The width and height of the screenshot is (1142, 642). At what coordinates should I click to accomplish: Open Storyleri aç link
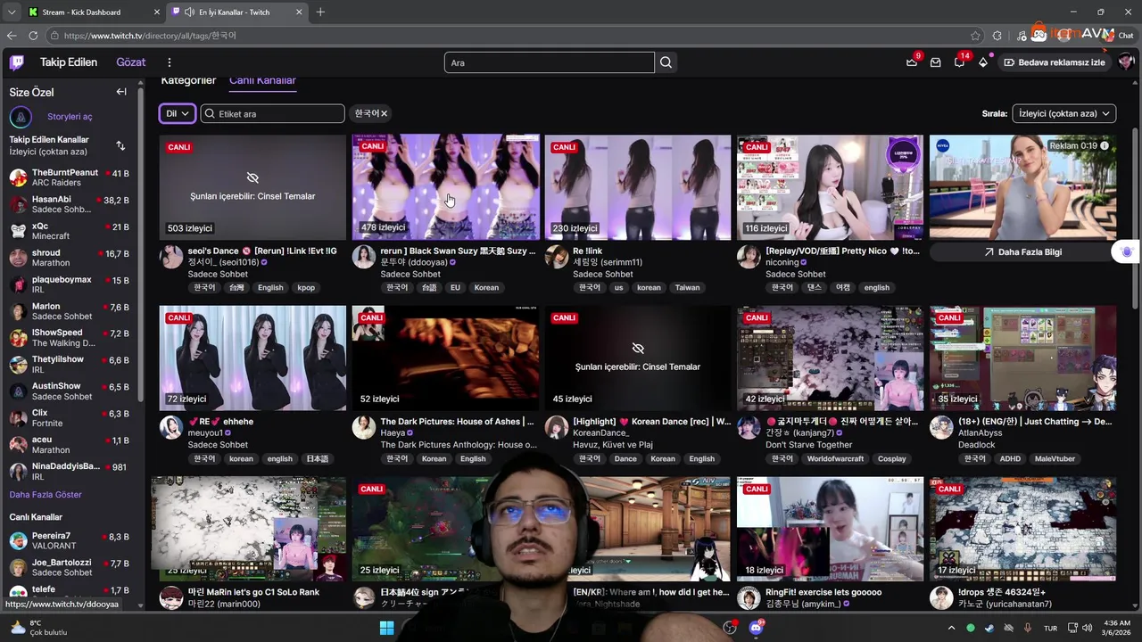coord(70,117)
